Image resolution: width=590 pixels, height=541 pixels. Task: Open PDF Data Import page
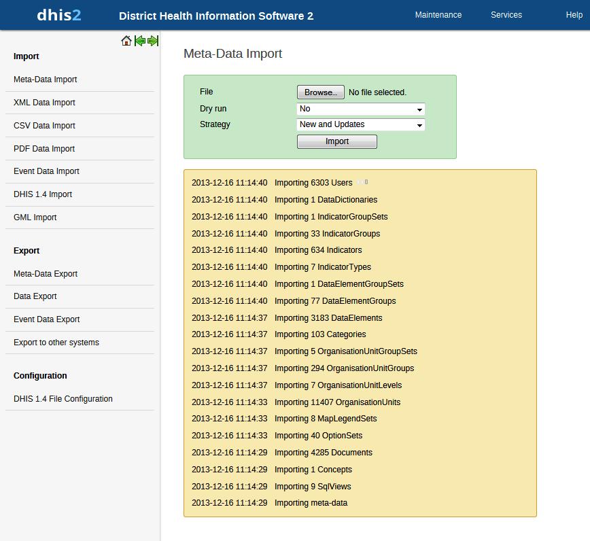[x=44, y=149]
